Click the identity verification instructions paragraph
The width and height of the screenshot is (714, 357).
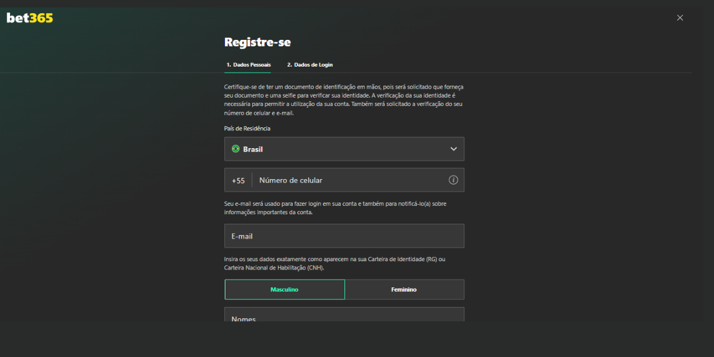pyautogui.click(x=343, y=99)
